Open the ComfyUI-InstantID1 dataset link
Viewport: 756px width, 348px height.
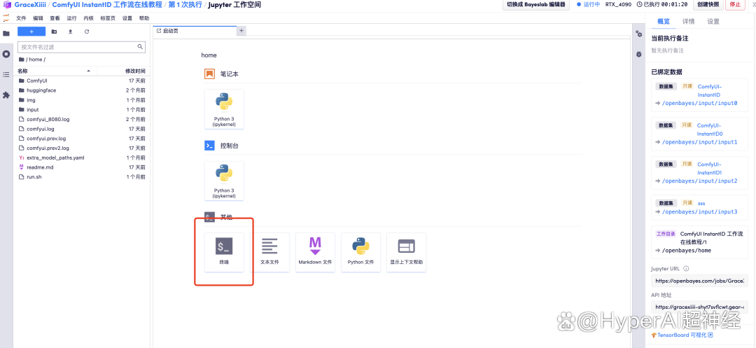(x=710, y=168)
